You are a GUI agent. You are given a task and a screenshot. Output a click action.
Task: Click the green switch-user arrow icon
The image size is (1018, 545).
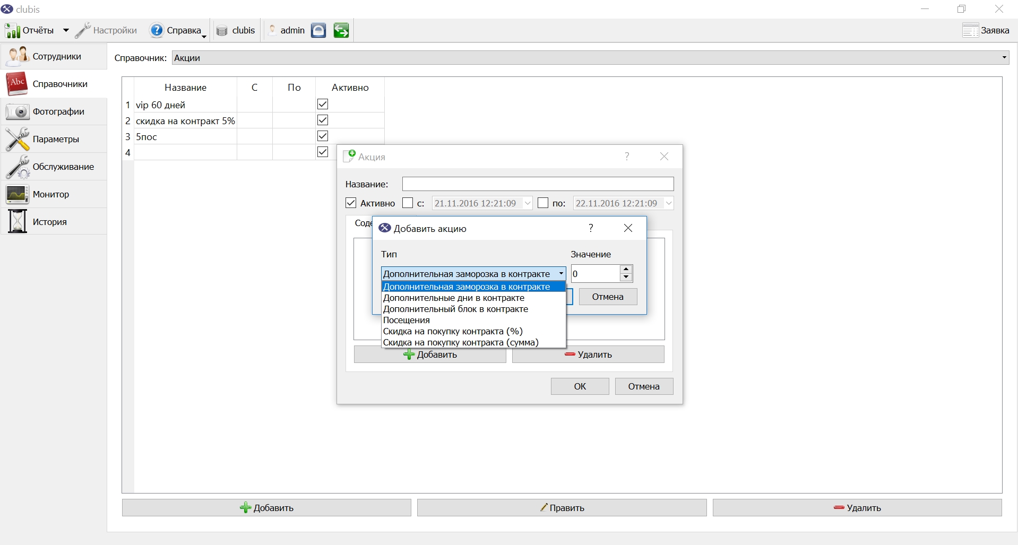point(341,30)
